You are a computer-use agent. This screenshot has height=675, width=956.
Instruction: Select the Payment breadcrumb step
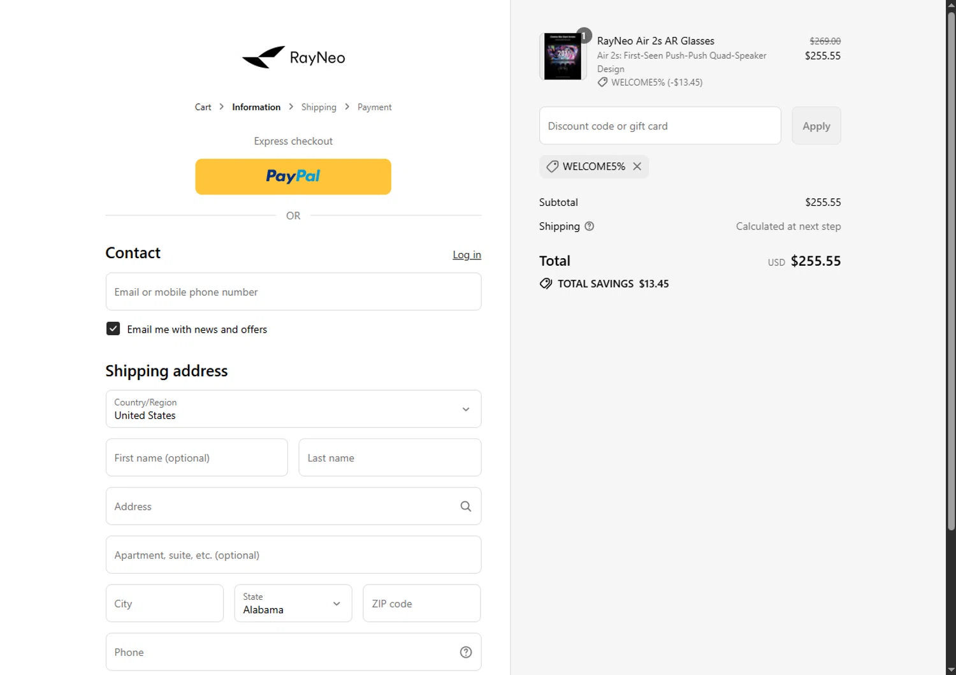(x=374, y=107)
